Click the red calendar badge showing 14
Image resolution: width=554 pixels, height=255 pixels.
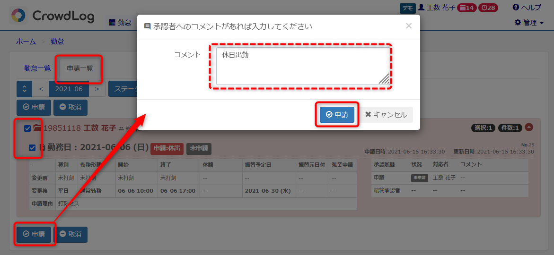(x=467, y=8)
